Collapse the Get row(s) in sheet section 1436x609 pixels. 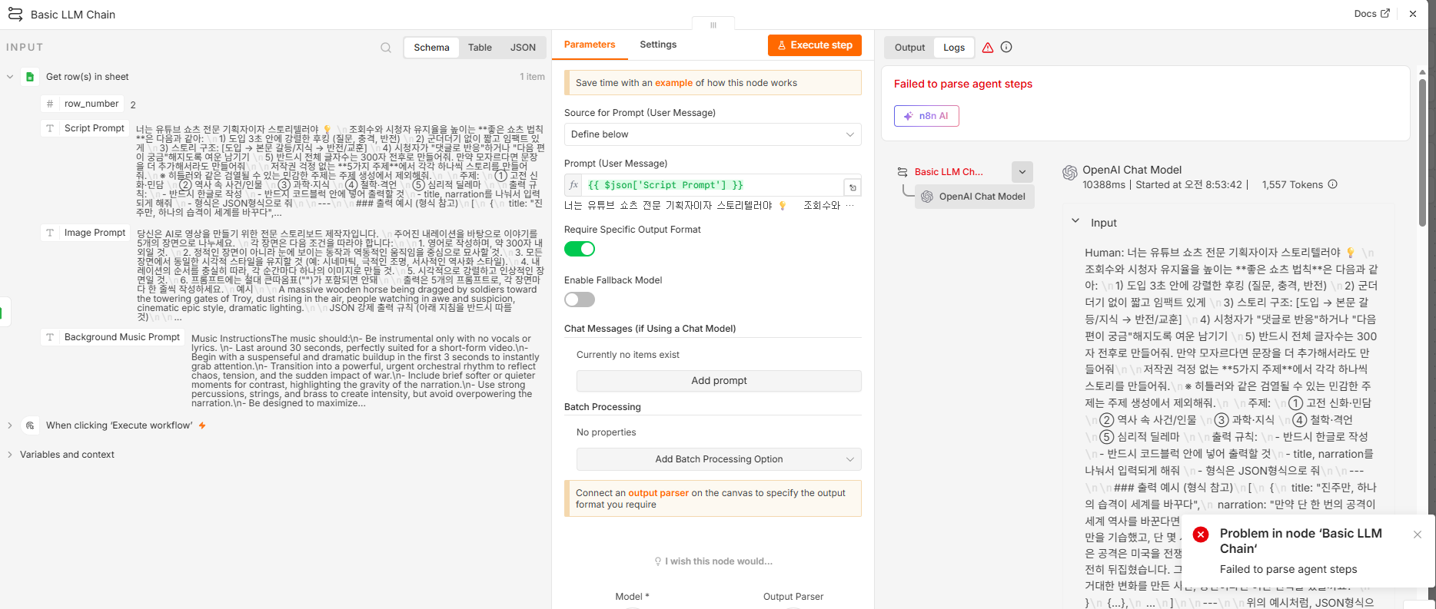[x=10, y=77]
